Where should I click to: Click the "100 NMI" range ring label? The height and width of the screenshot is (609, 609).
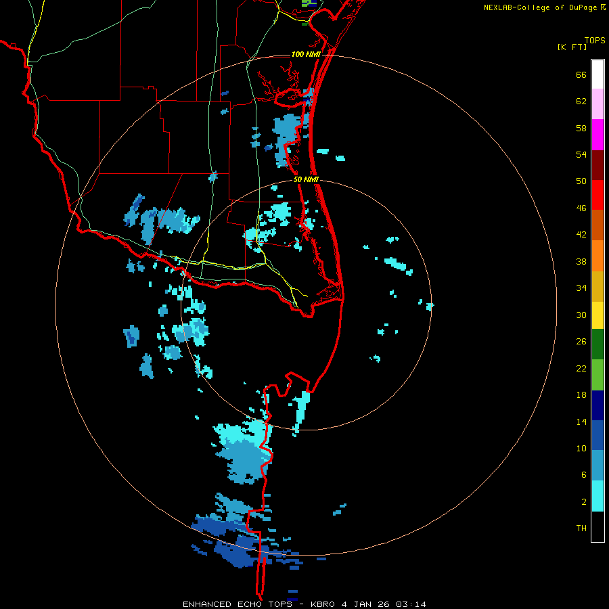(306, 54)
